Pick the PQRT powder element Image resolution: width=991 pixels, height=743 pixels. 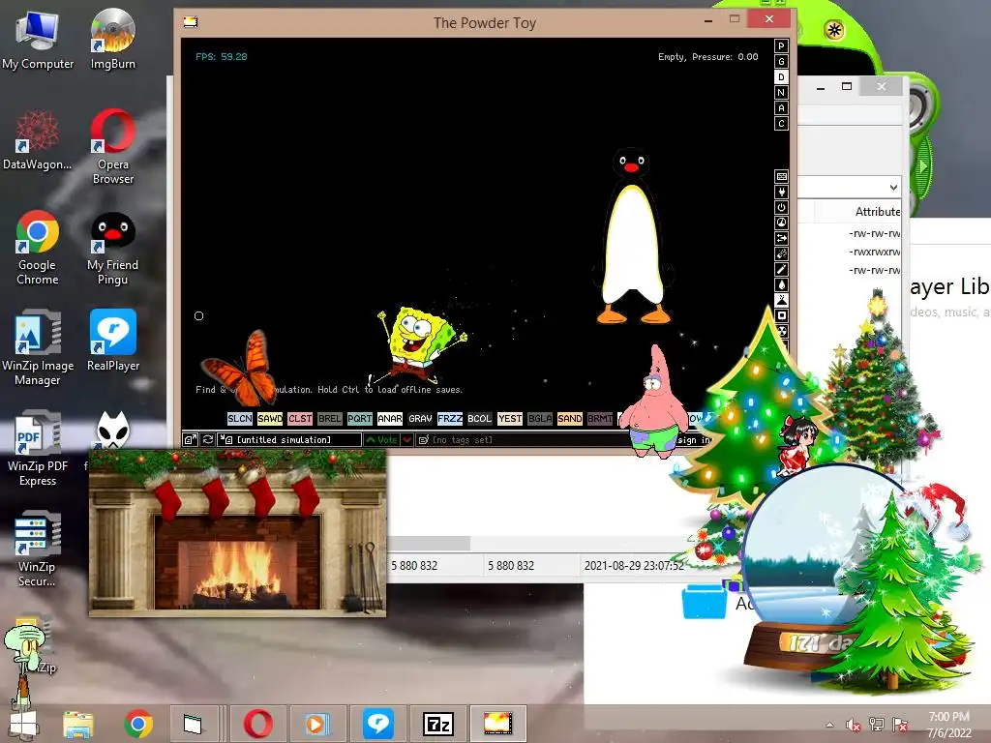pos(360,418)
